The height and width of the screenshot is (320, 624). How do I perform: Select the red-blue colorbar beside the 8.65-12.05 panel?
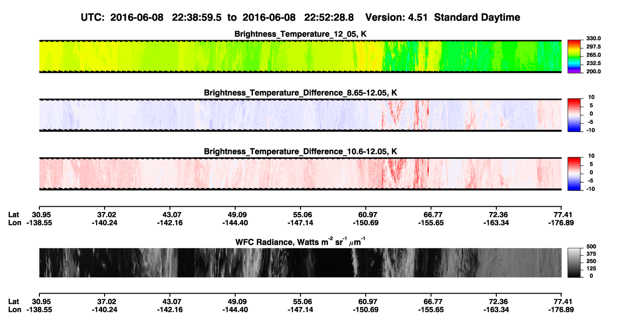pyautogui.click(x=574, y=115)
